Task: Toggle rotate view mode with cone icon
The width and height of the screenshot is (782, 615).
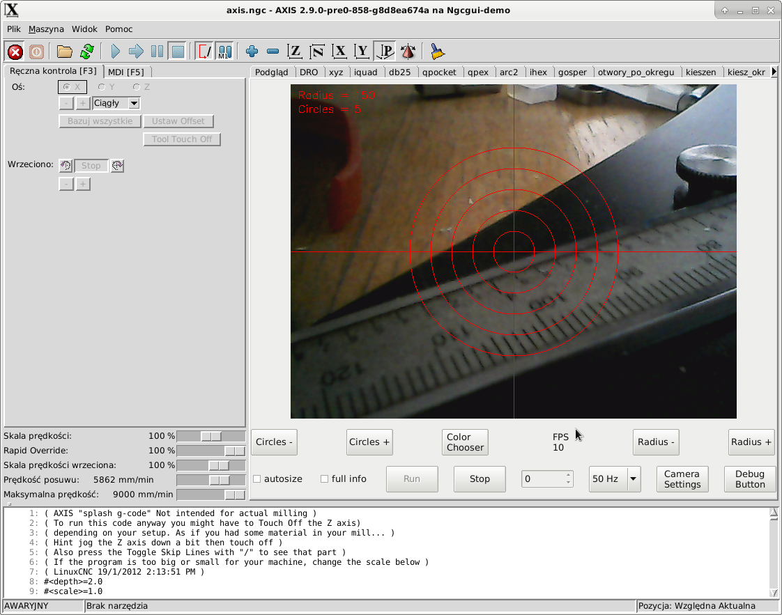Action: point(408,52)
